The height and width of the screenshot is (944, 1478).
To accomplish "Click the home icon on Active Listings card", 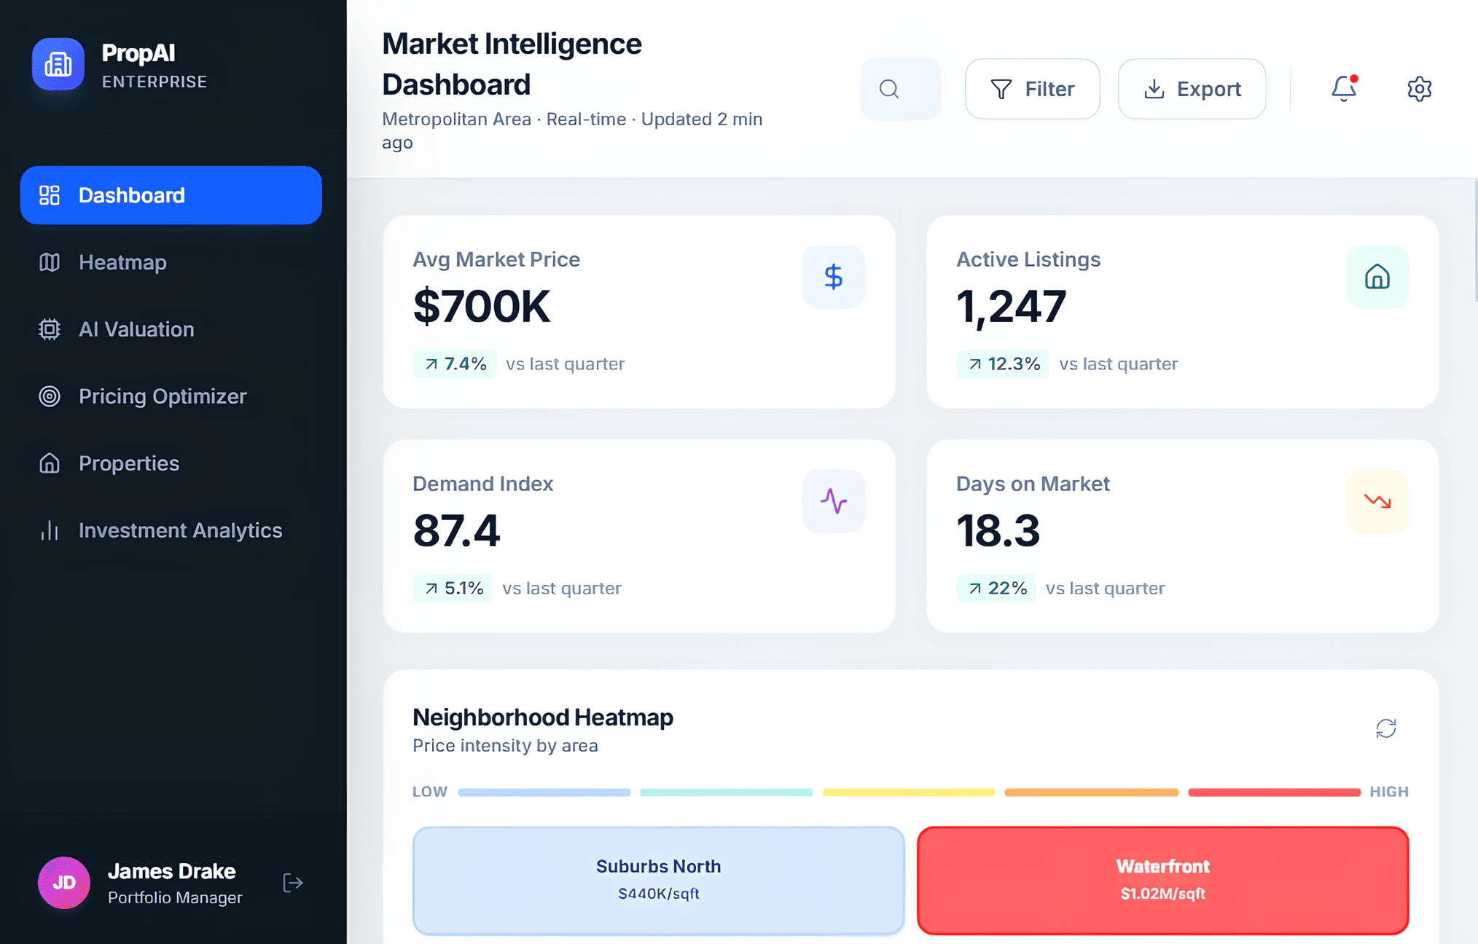I will click(x=1377, y=277).
